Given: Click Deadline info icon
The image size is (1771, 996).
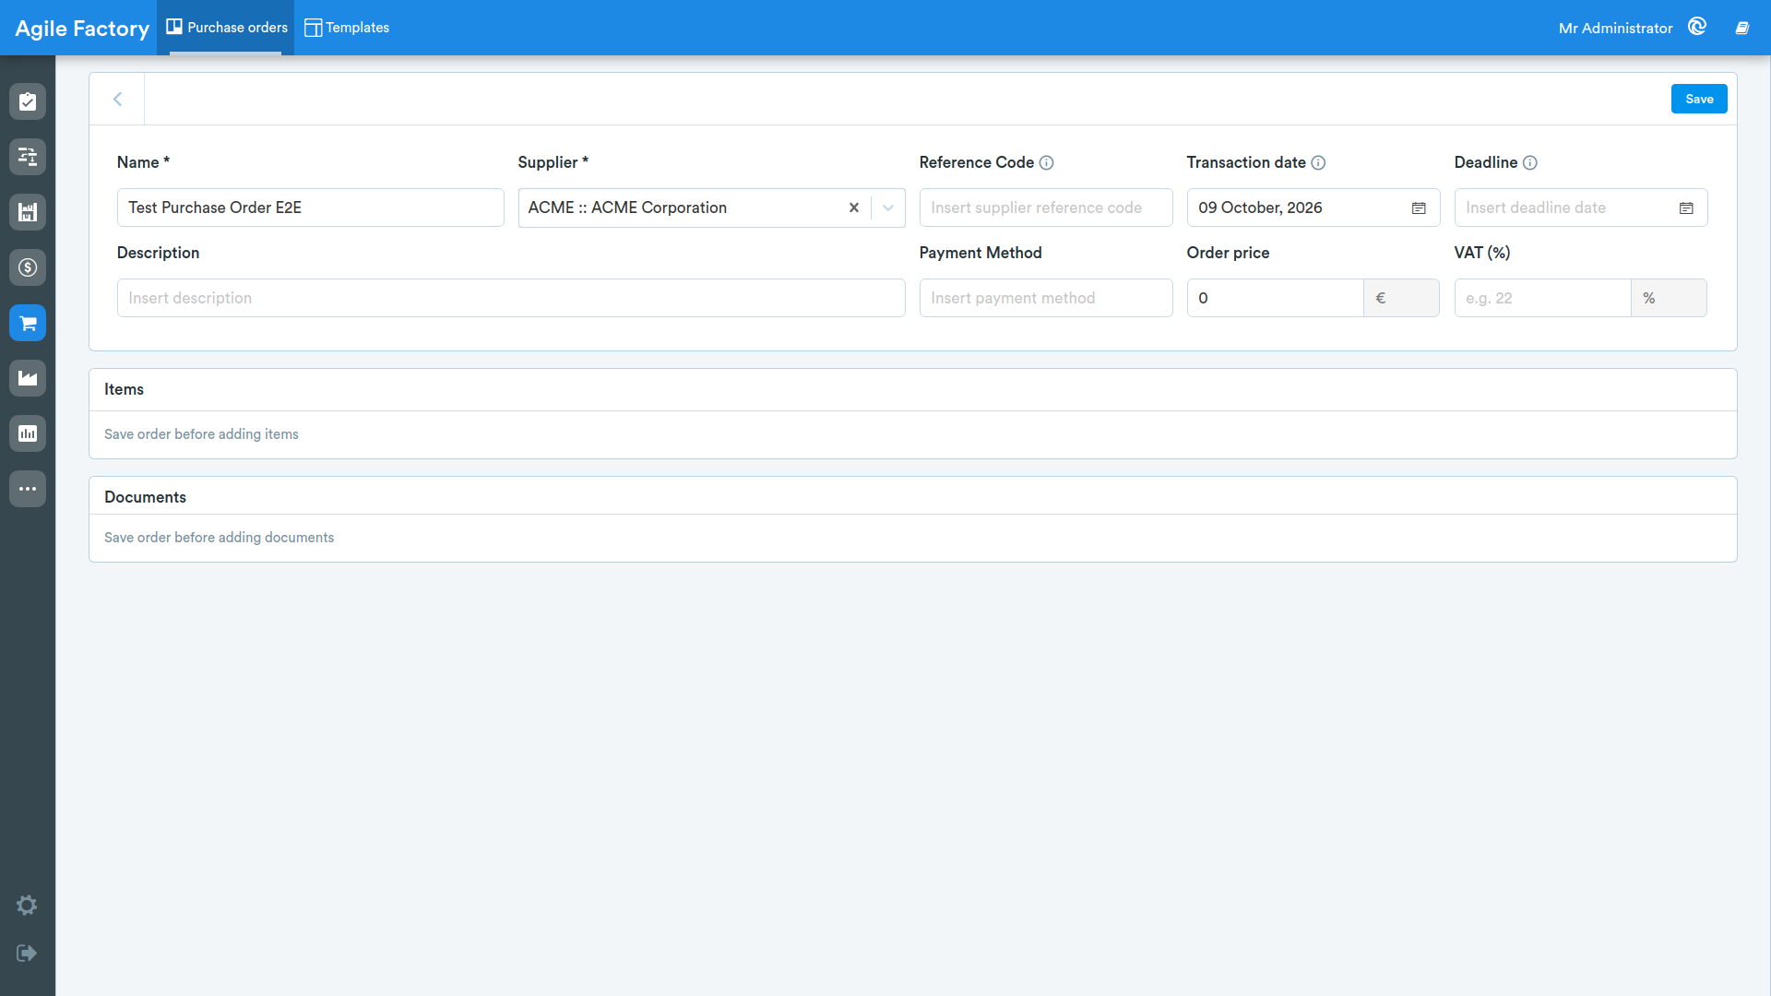Looking at the screenshot, I should pos(1530,163).
